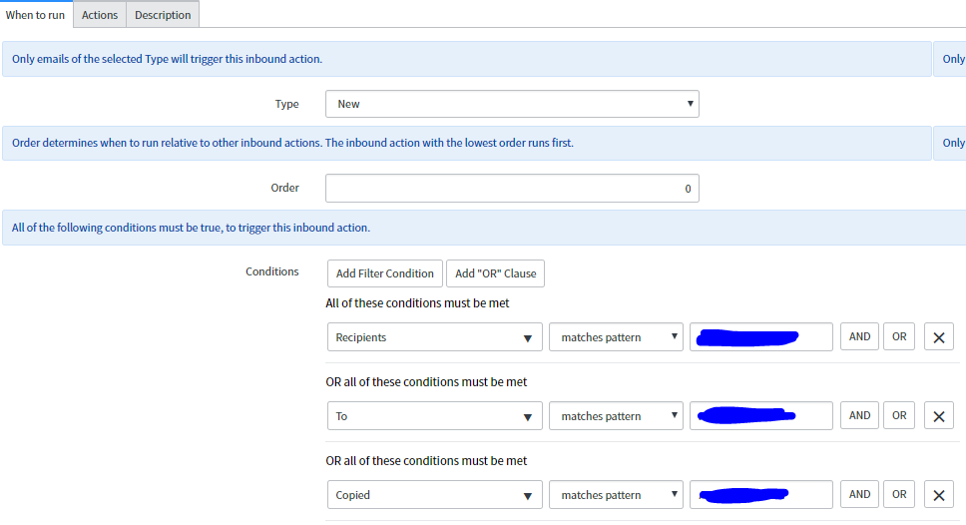
Task: Open the Type dropdown showing New
Action: (x=512, y=104)
